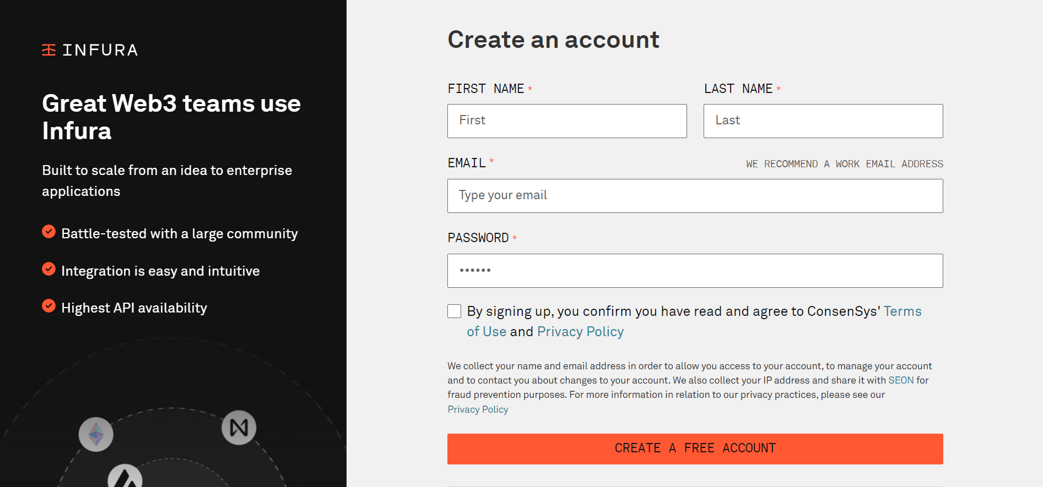
Task: Click the checkmark next to Integration is easy
Action: (48, 269)
